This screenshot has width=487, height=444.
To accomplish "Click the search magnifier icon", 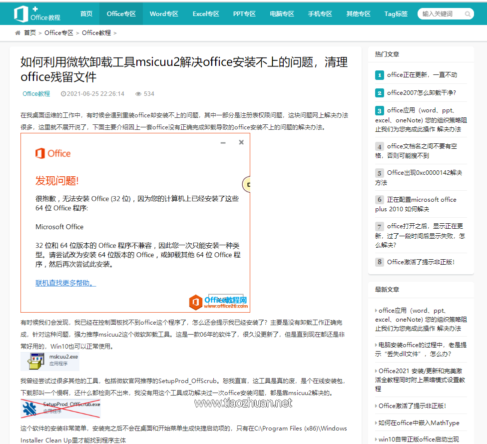I will [x=468, y=14].
